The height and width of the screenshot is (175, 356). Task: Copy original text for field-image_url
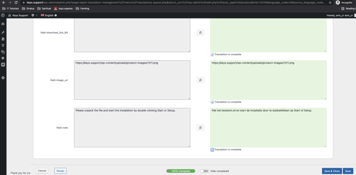coord(200,80)
